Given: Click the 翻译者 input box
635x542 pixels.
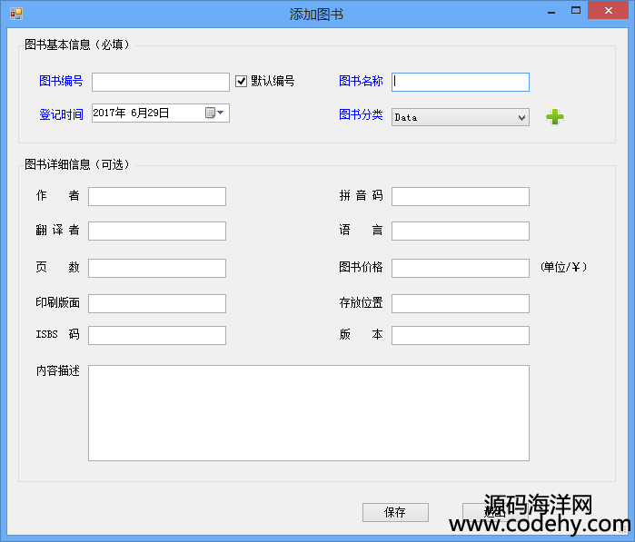Looking at the screenshot, I should point(156,231).
